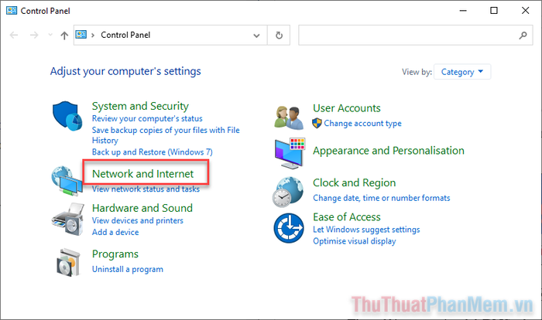Click the Programs disc icon
The image size is (542, 320).
tap(68, 262)
